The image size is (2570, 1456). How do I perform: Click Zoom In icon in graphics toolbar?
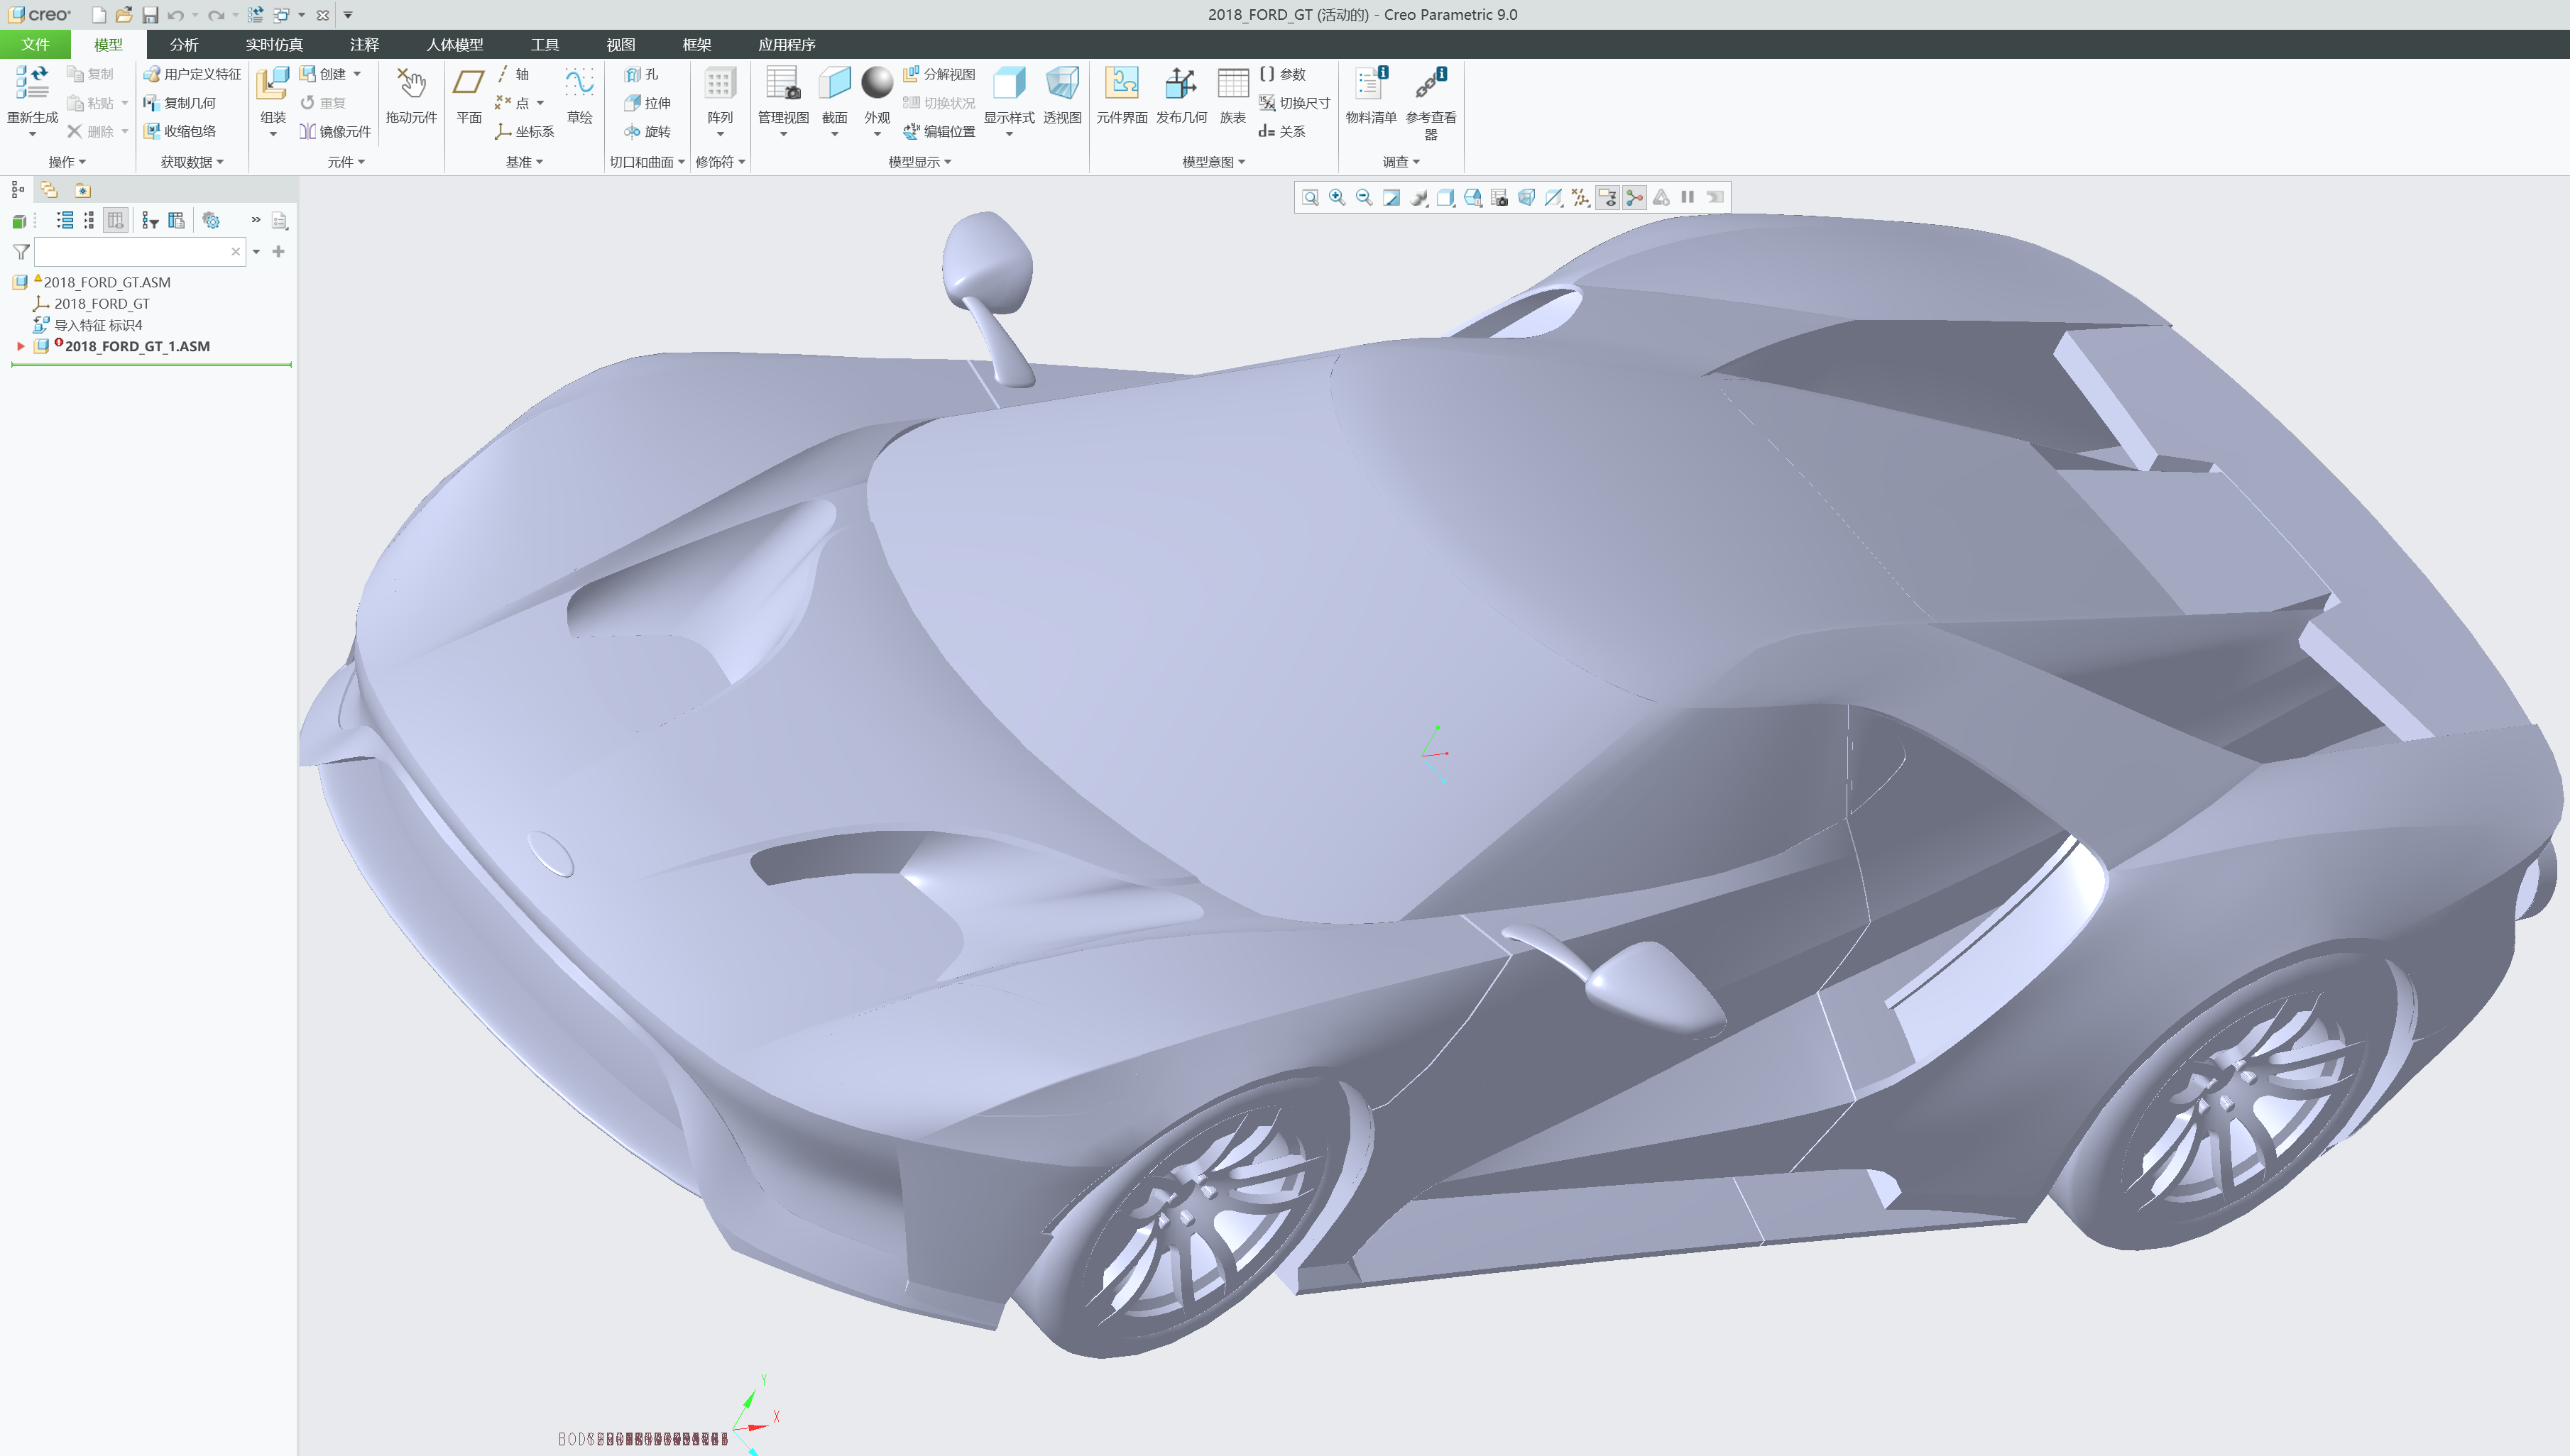tap(1338, 198)
